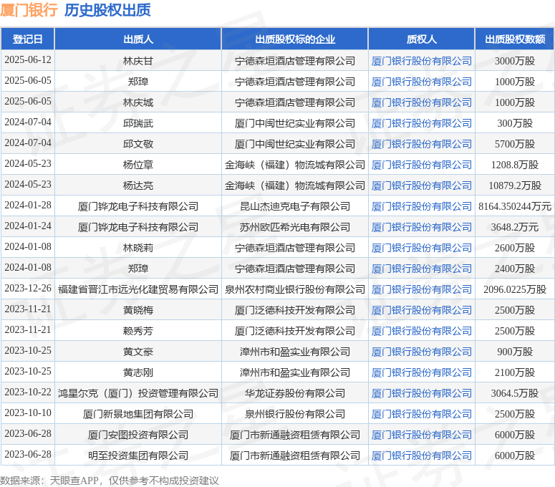Image resolution: width=555 pixels, height=487 pixels.
Task: Select the amount 10879.2万股
Action: click(x=515, y=185)
